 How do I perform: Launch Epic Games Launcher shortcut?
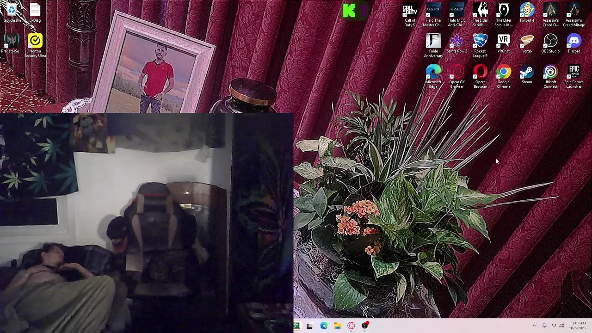tap(574, 77)
